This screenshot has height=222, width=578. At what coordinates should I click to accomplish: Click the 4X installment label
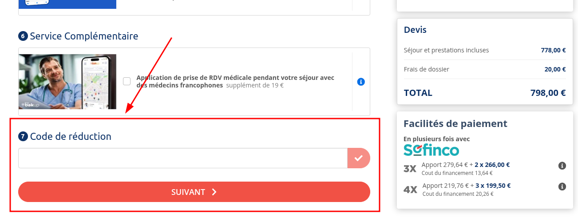[410, 190]
